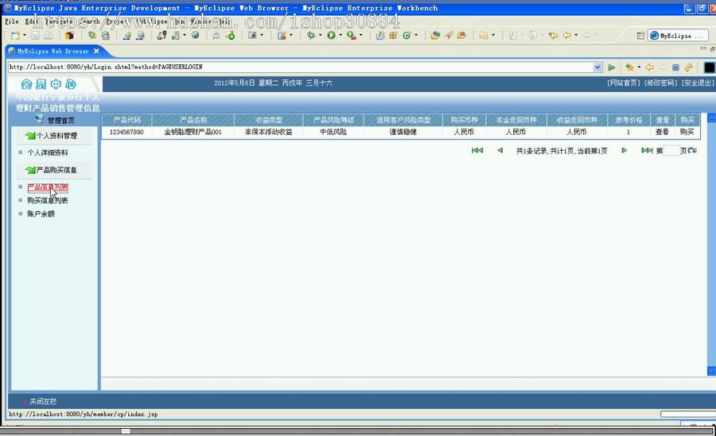Screen dimensions: 716x436
Task: Click the Open Perspective icon
Action: click(x=640, y=36)
